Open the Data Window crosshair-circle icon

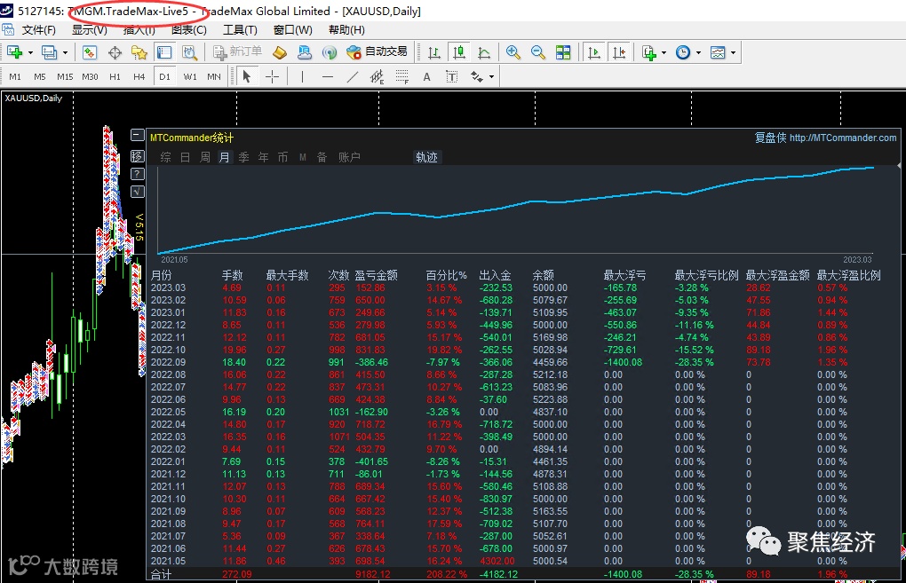[x=115, y=52]
